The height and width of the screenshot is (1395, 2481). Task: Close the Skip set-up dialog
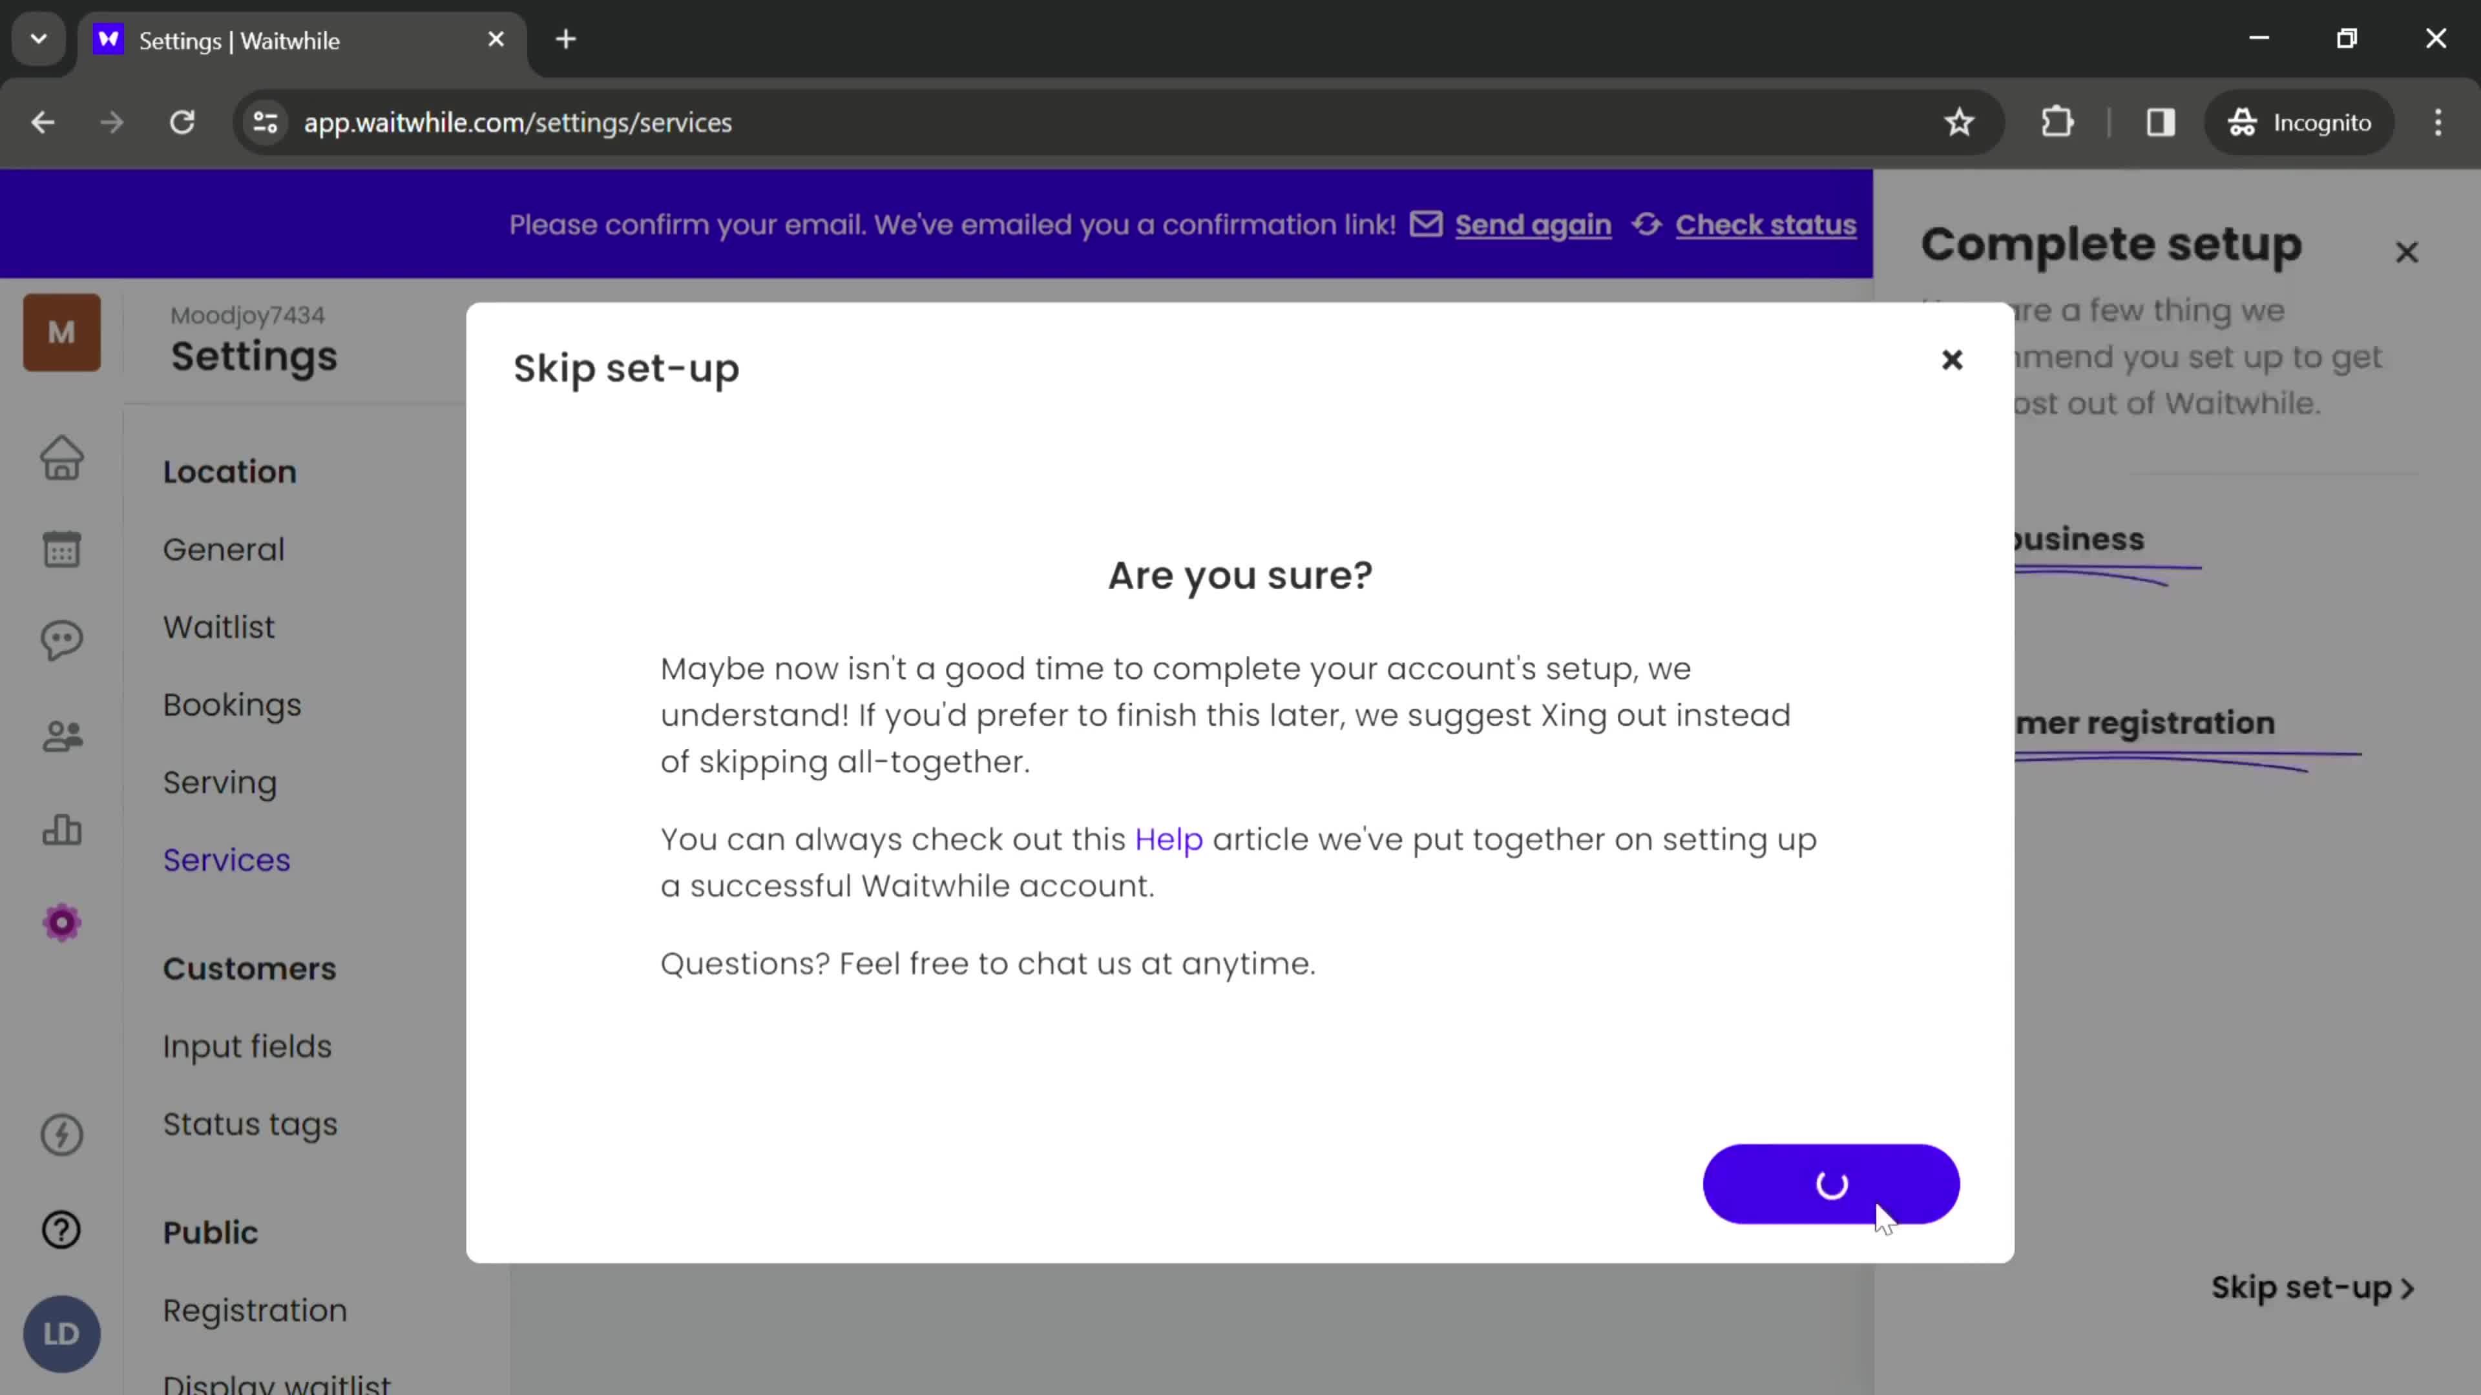1951,359
